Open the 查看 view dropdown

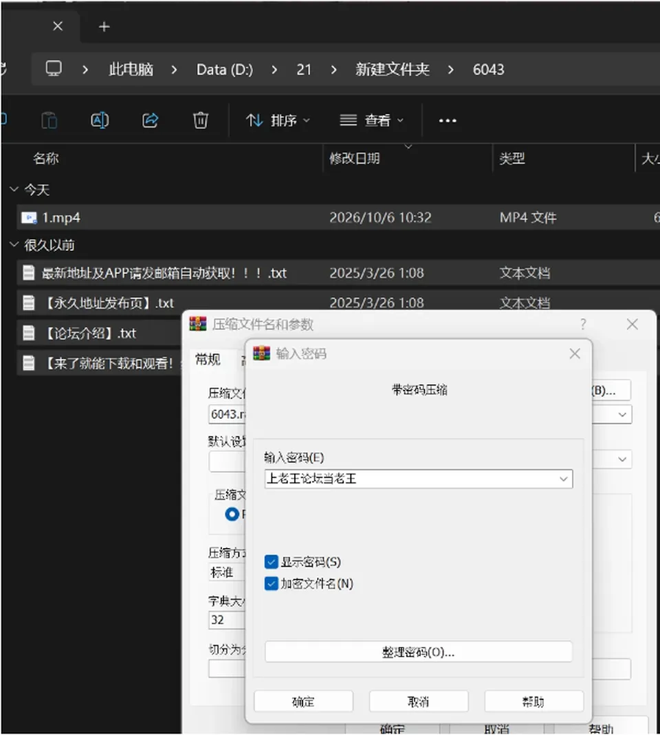[371, 120]
